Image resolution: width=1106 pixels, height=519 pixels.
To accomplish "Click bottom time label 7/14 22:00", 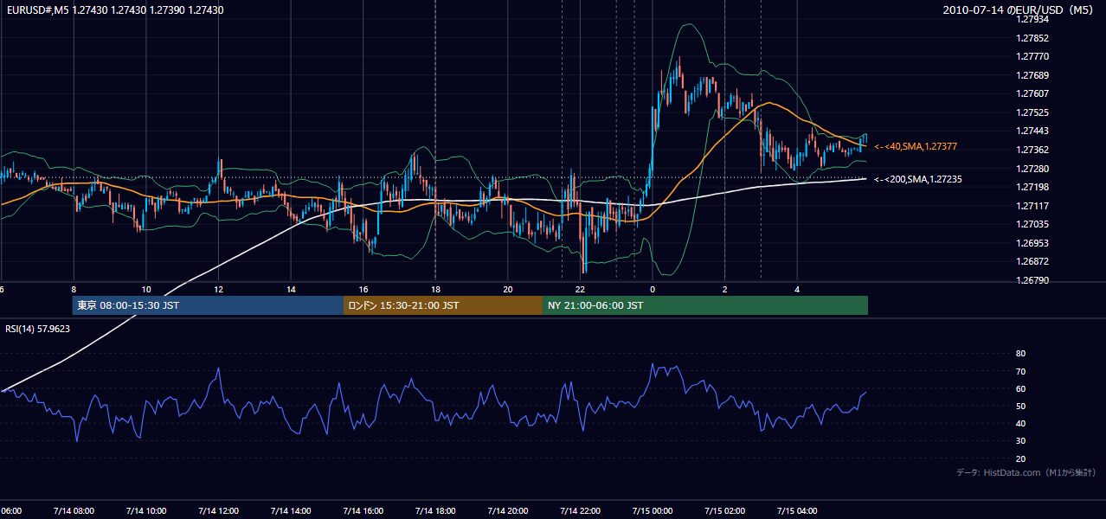I will click(581, 510).
